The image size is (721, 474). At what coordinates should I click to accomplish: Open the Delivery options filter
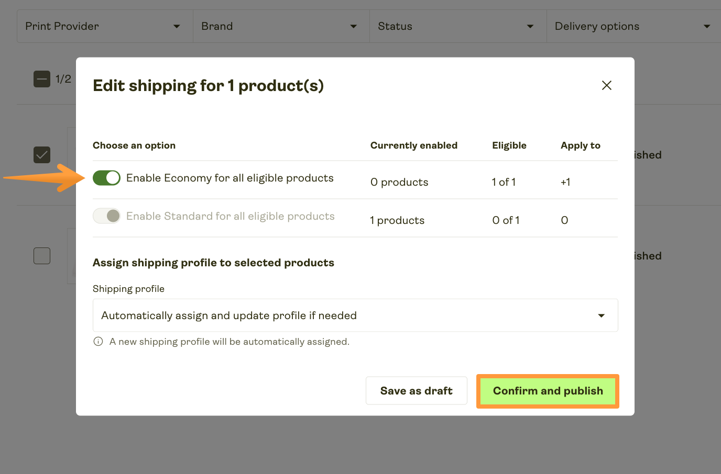[x=633, y=26]
